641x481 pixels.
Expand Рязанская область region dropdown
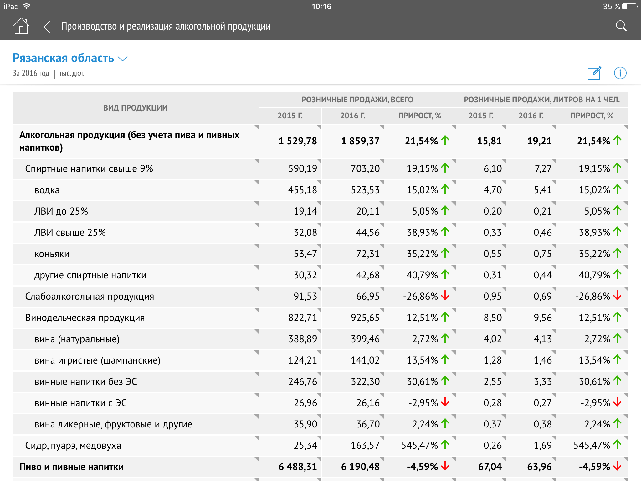63,58
